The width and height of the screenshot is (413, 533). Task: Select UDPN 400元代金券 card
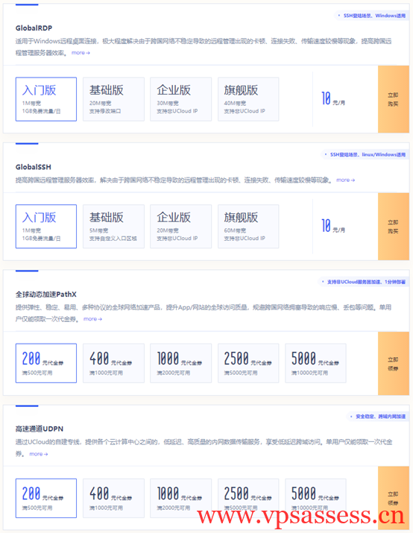tap(113, 498)
